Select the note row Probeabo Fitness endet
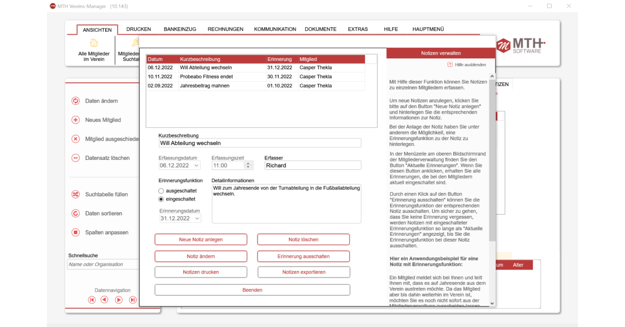 [256, 77]
